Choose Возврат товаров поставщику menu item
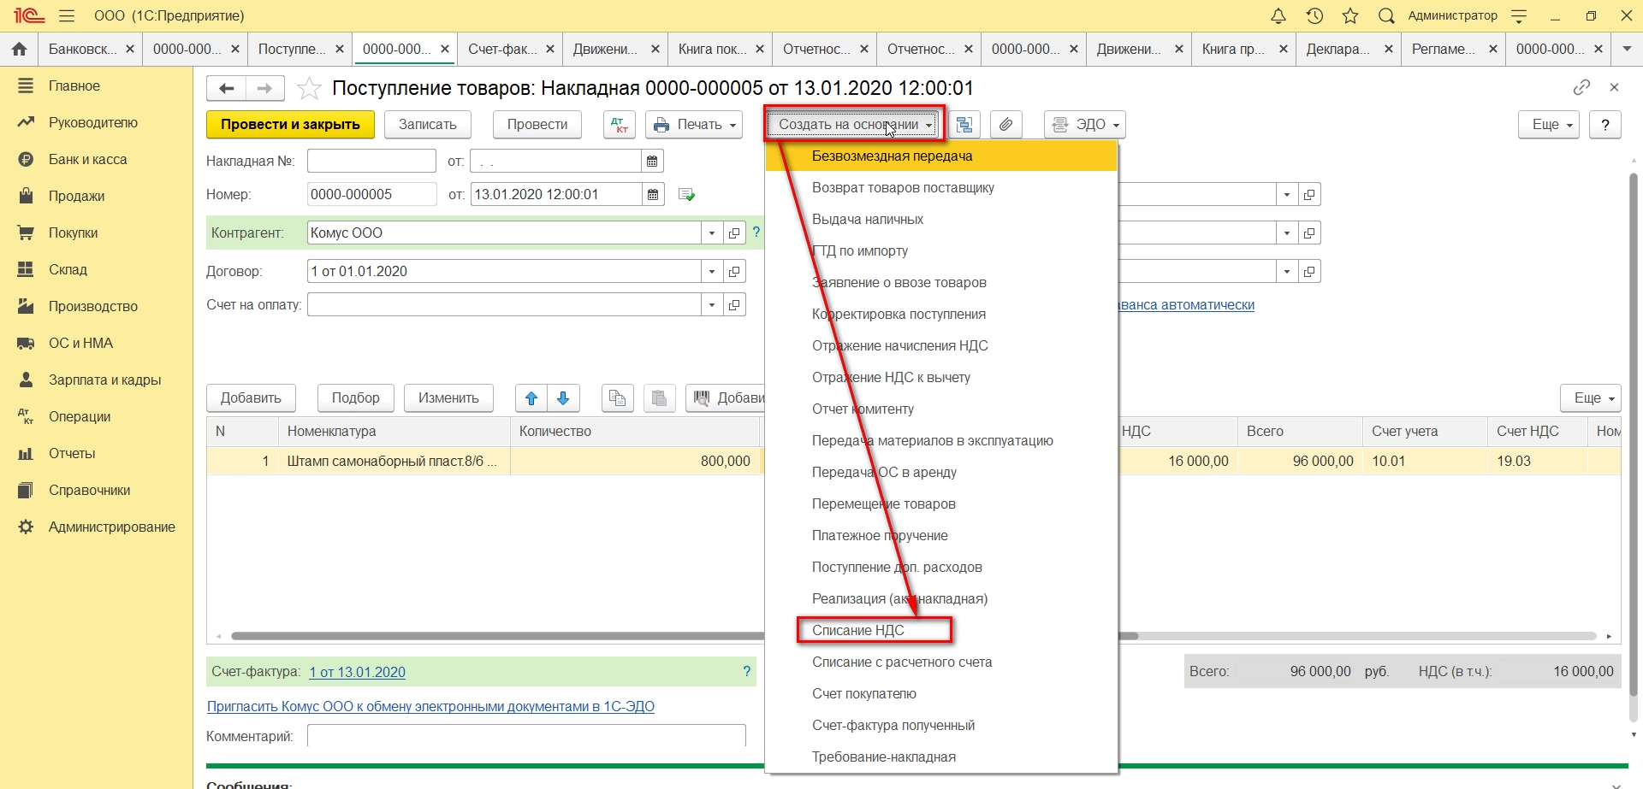 903,187
